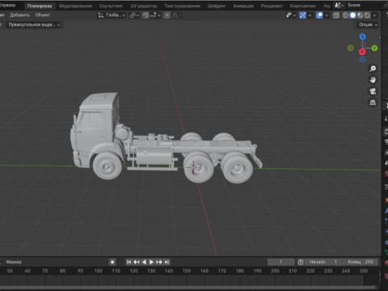This screenshot has height=291, width=388.
Task: Open selection tool dropdown Прямоугольное выде...
Action: (x=34, y=25)
